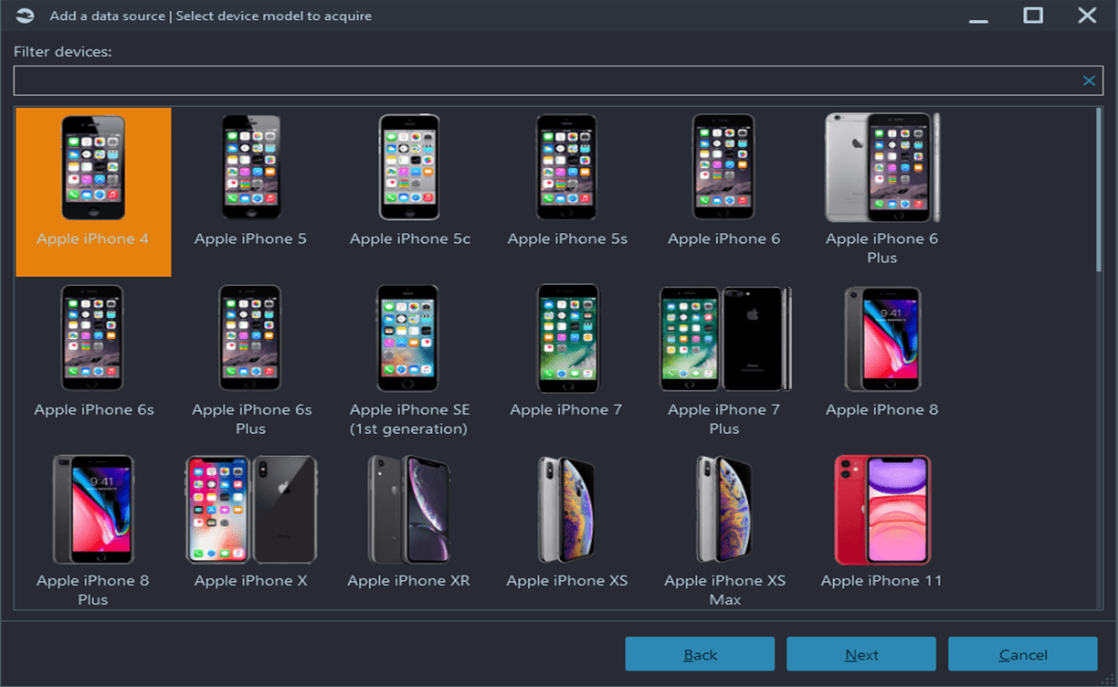Click the app logo in title bar
Viewport: 1118px width, 687px height.
[26, 16]
